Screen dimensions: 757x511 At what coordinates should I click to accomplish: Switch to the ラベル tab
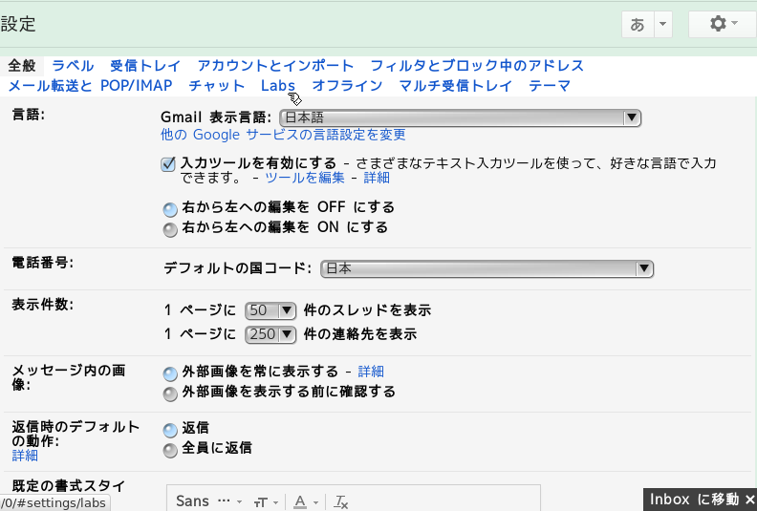pyautogui.click(x=73, y=65)
